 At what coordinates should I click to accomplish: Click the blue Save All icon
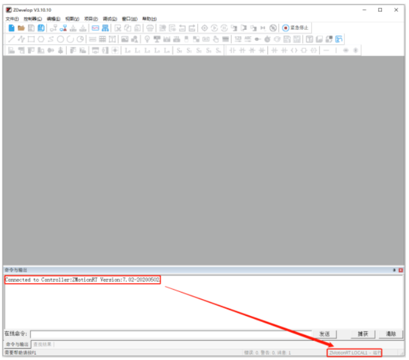point(41,28)
